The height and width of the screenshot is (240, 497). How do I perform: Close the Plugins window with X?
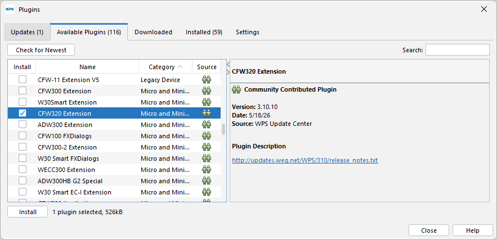click(x=483, y=9)
